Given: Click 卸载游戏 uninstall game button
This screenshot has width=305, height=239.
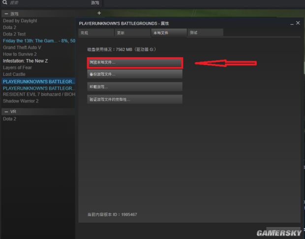Looking at the screenshot, I should tap(135, 87).
